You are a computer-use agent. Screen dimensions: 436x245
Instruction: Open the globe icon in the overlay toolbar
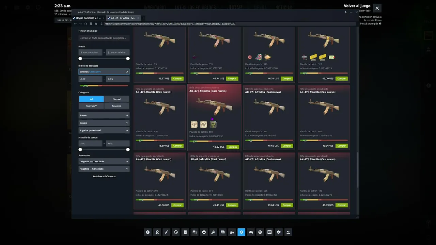coord(260,232)
